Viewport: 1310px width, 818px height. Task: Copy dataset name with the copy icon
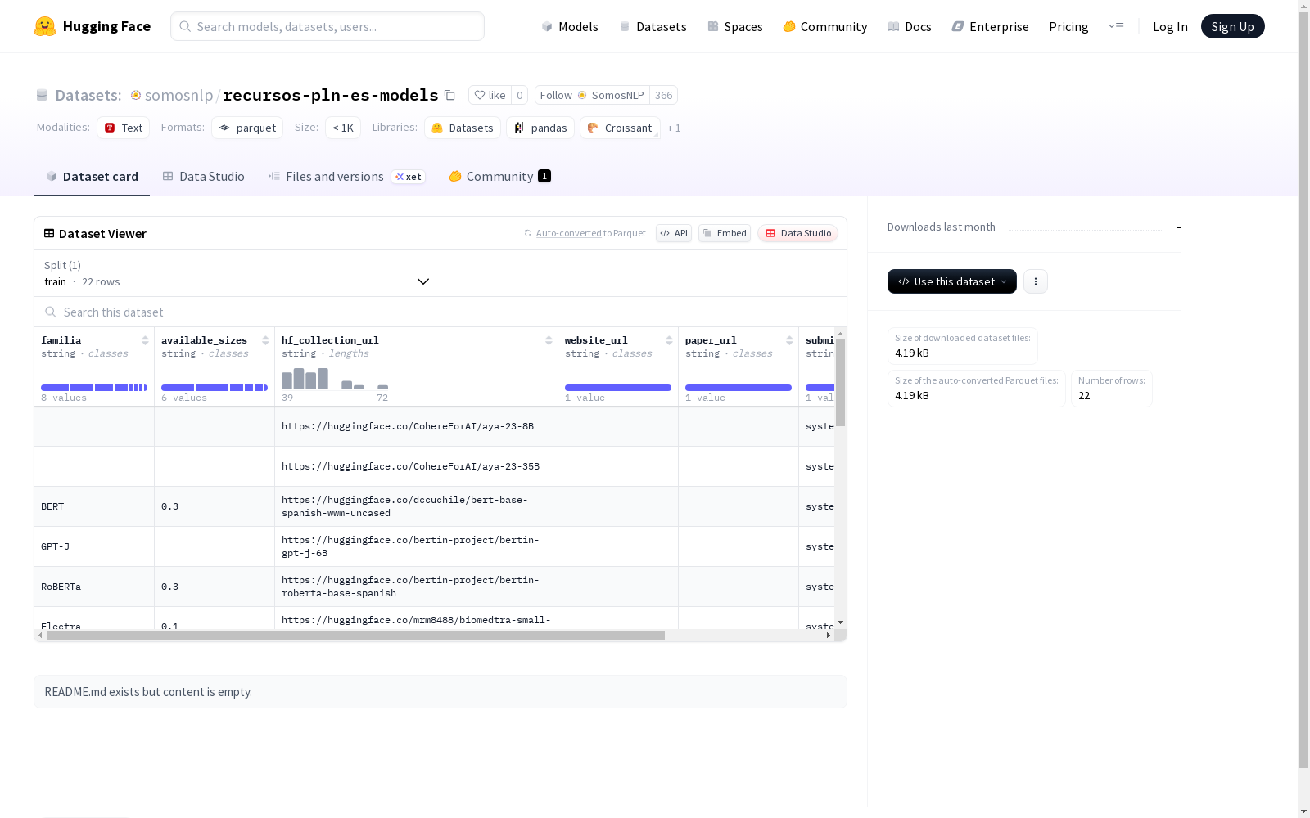(x=449, y=95)
